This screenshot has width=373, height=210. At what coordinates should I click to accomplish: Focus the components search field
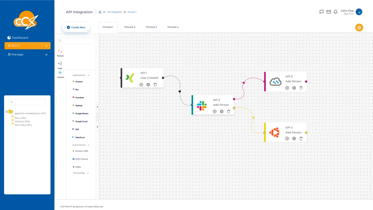(75, 41)
